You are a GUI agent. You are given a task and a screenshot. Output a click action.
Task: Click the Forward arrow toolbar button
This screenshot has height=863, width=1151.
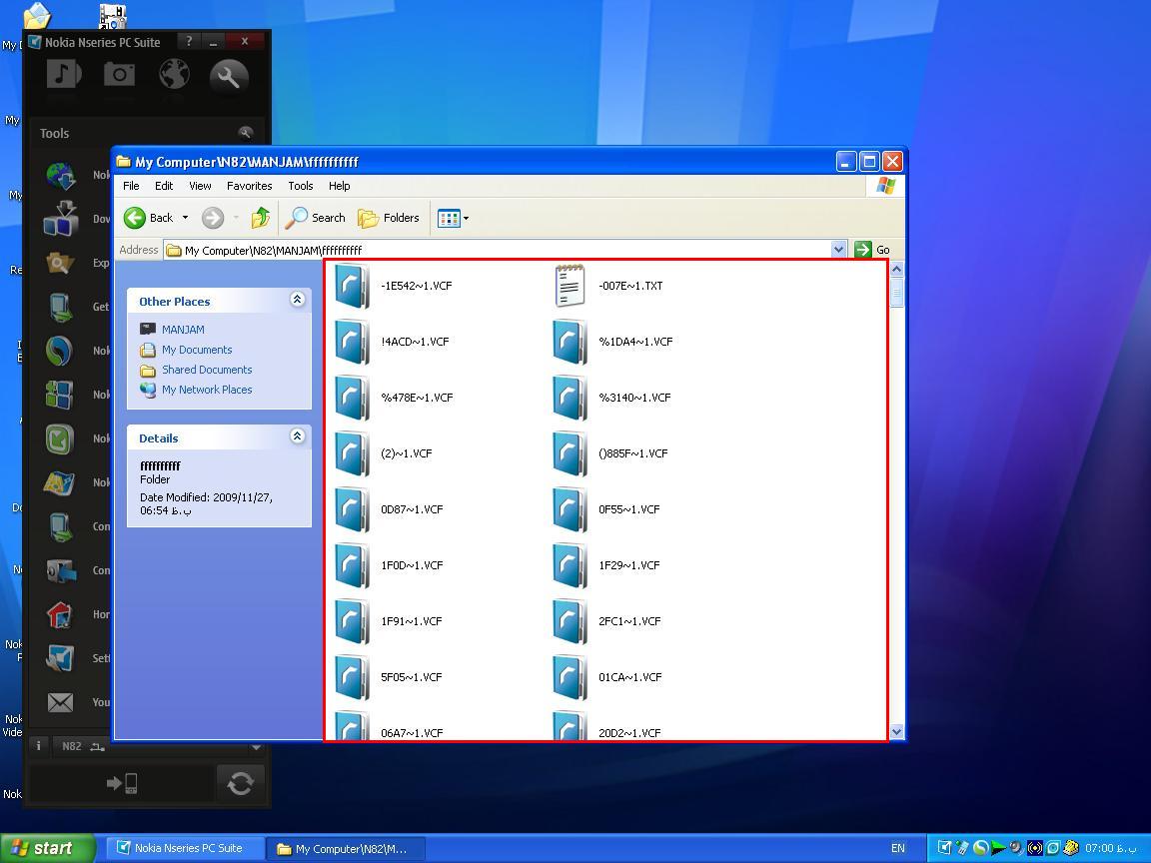213,217
